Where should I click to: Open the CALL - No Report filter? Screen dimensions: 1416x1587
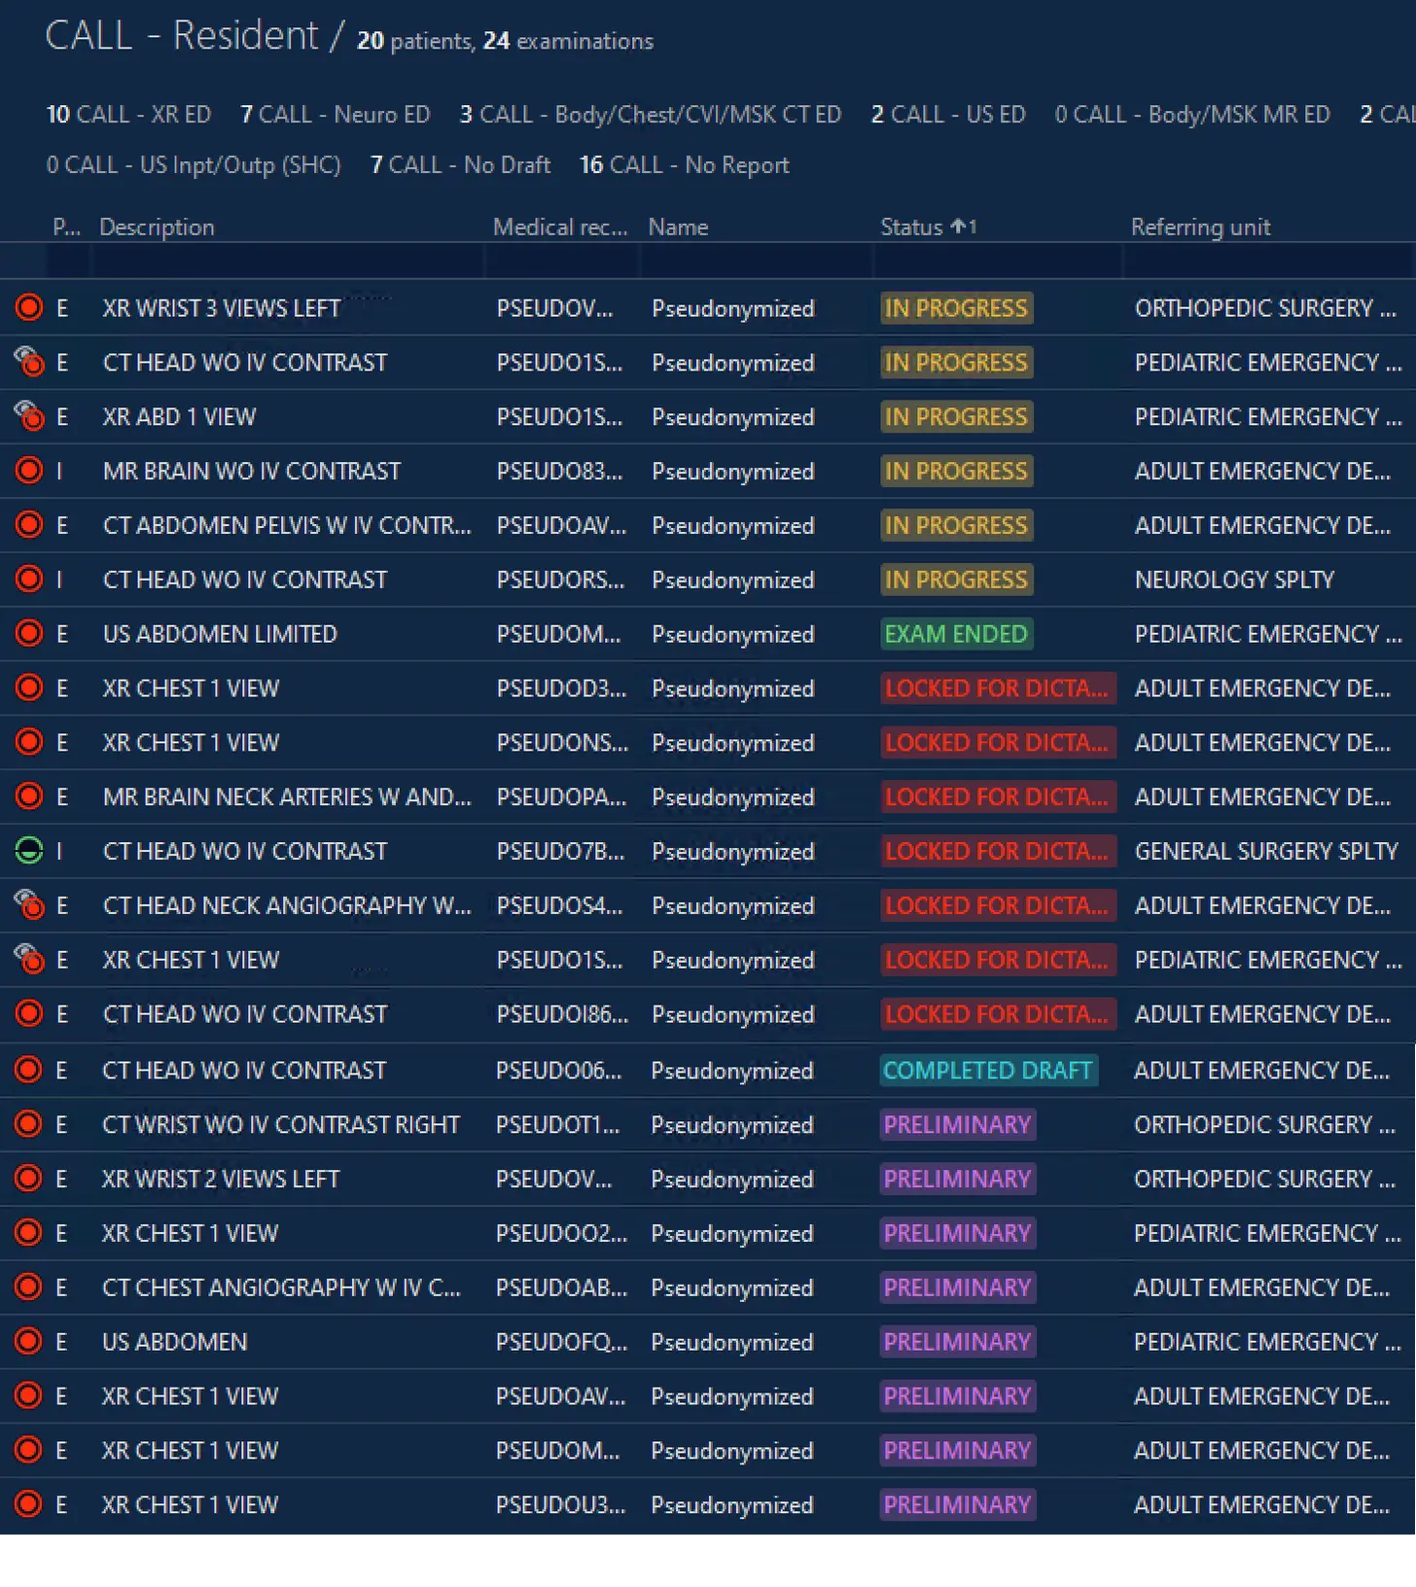685,165
